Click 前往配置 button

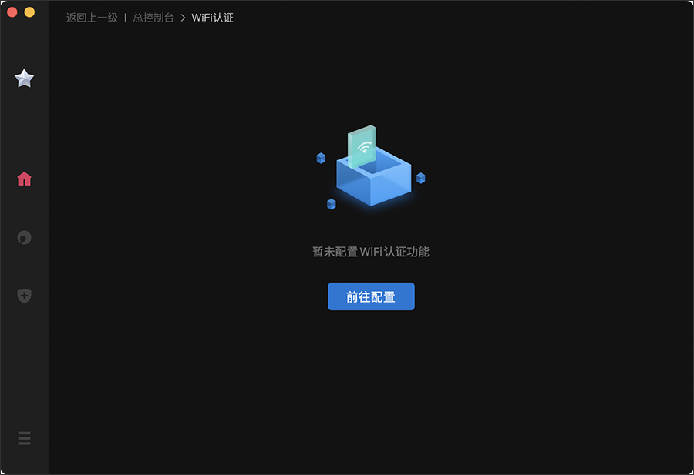tap(371, 296)
